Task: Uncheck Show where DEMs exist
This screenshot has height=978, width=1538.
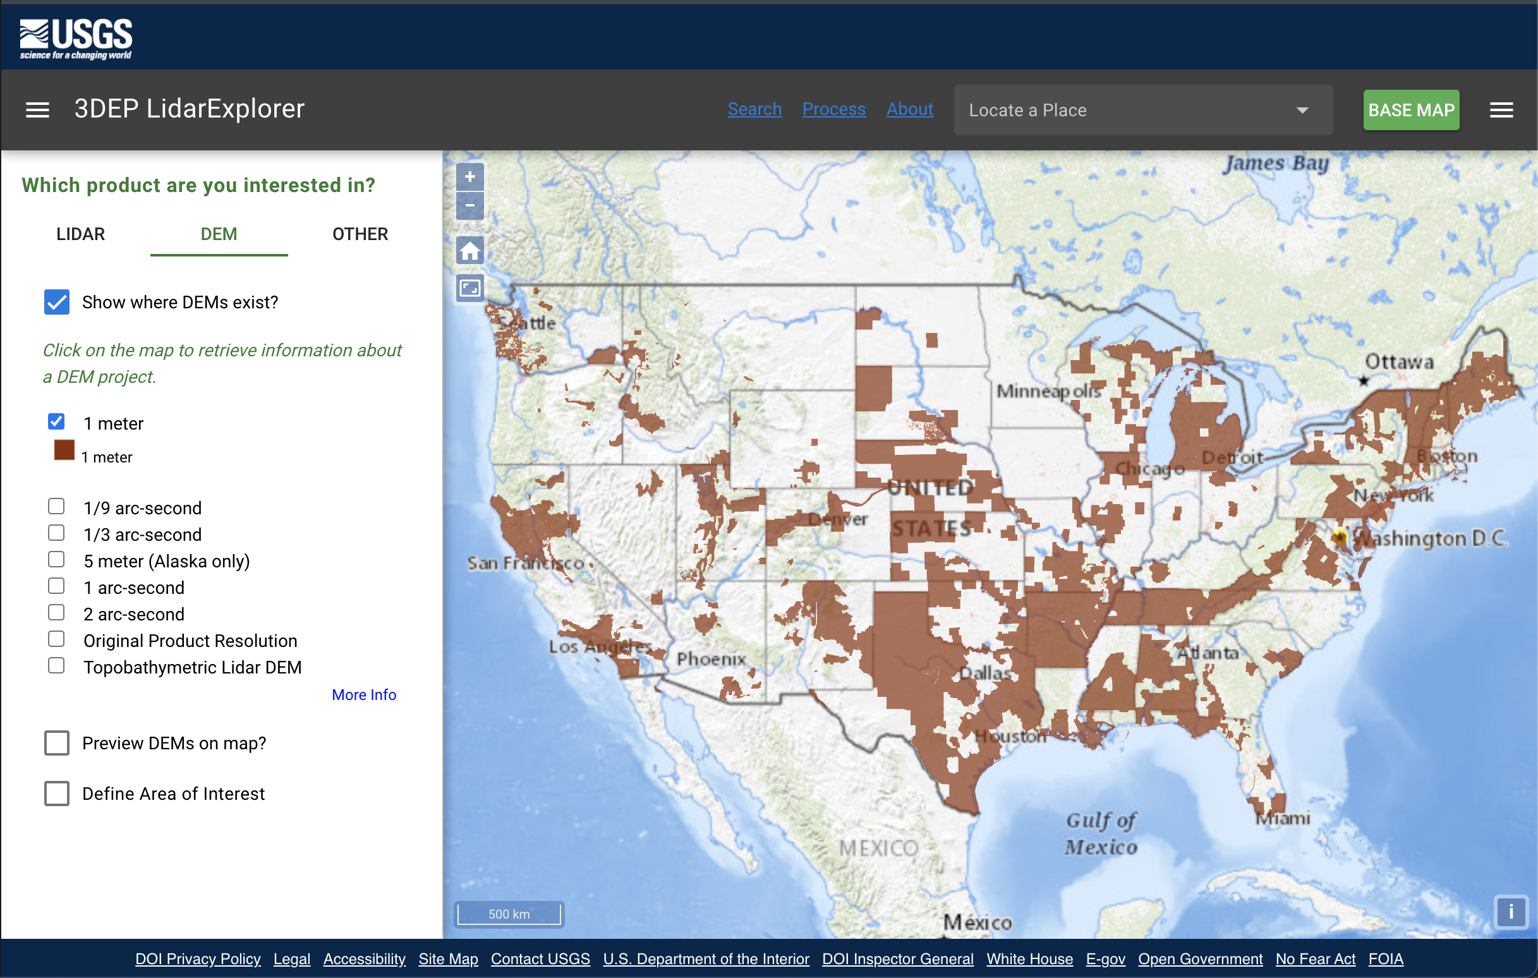Action: 57,302
